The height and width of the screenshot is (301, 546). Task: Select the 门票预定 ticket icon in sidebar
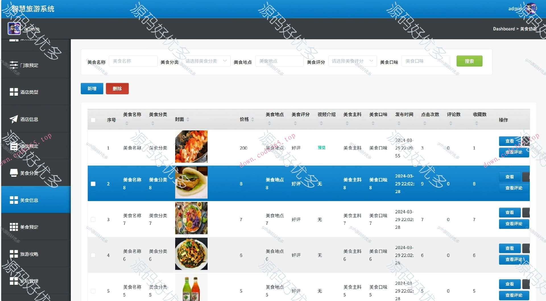click(14, 65)
